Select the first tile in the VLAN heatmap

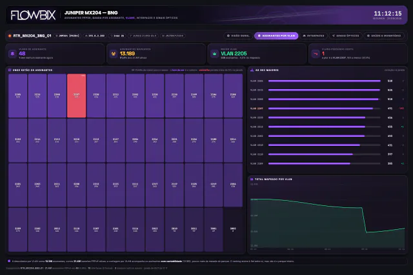17,96
